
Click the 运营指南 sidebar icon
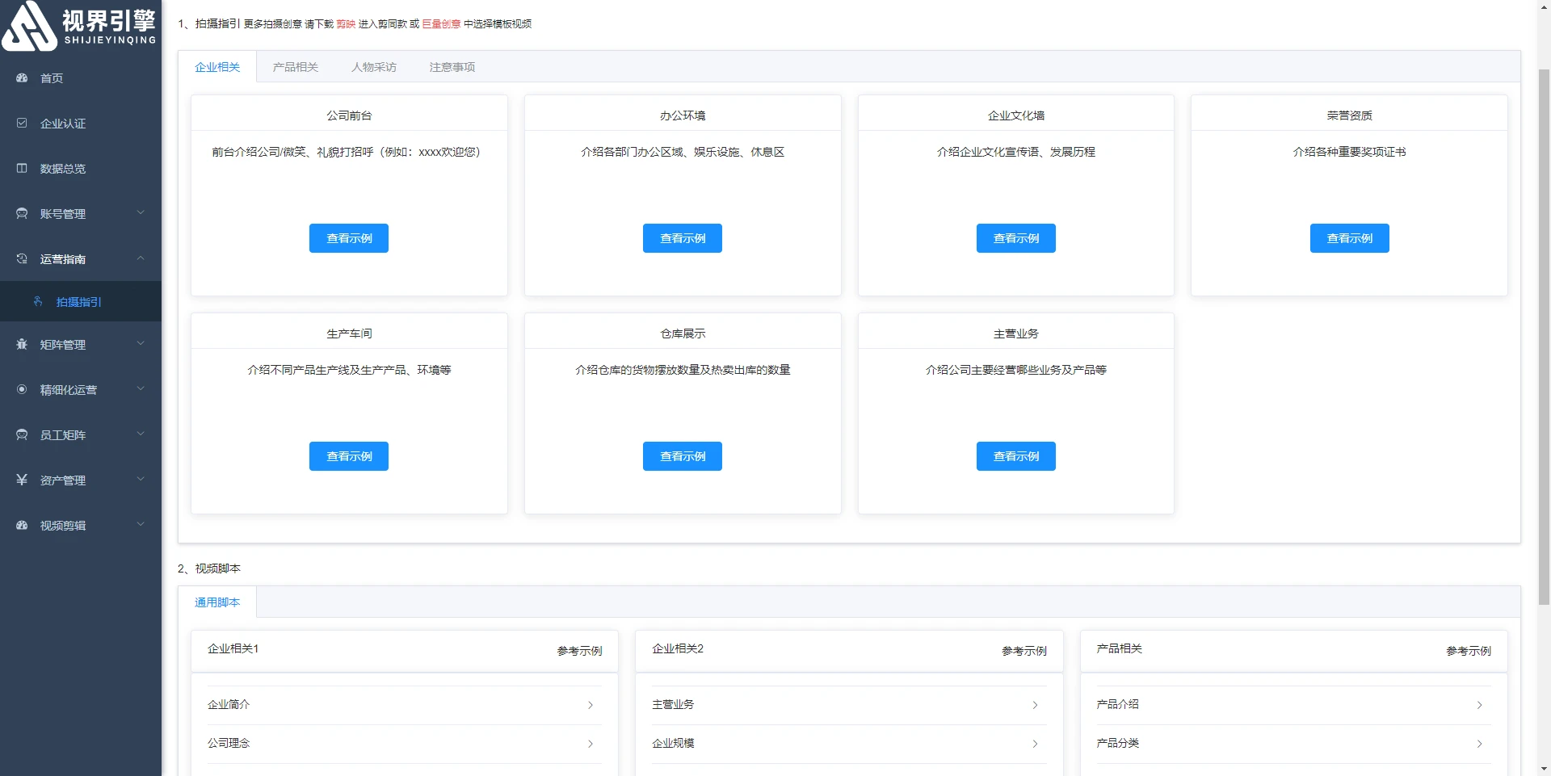point(22,259)
